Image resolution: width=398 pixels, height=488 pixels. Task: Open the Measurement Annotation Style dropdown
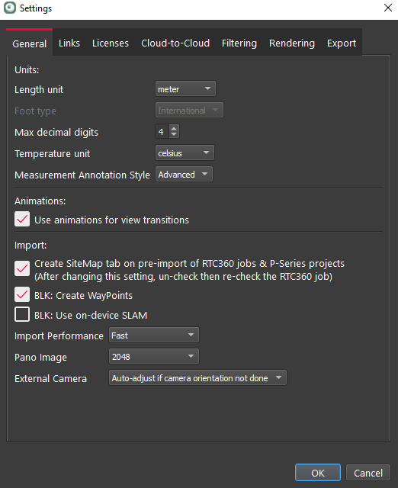click(184, 175)
